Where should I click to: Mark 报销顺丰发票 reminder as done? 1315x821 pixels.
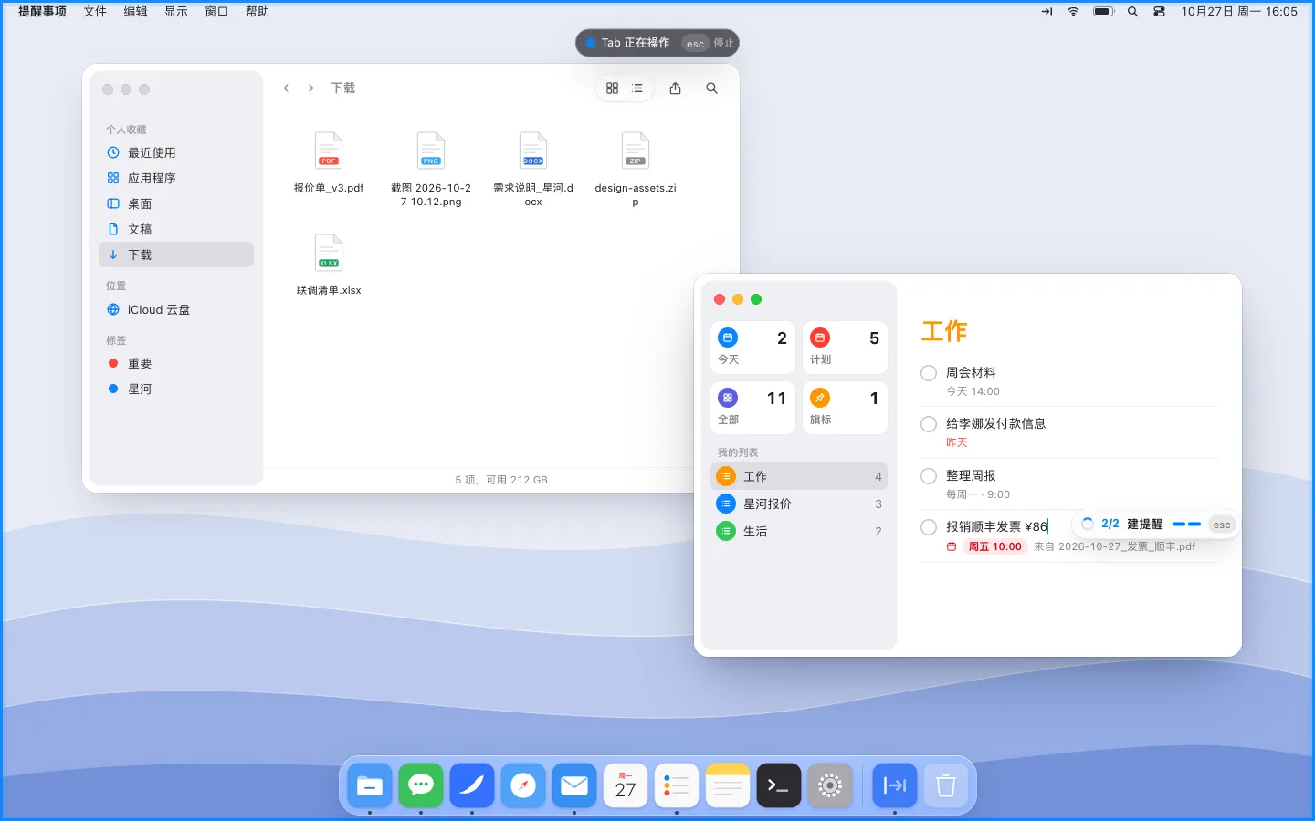[929, 527]
